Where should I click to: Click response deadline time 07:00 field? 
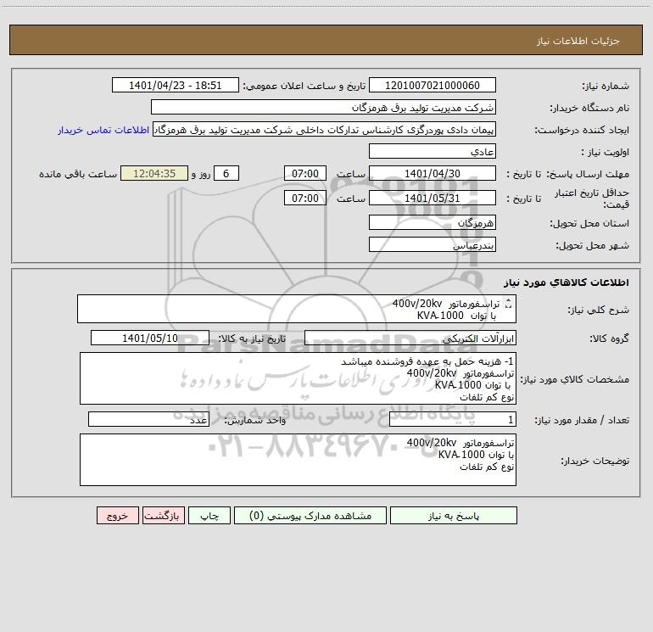[304, 173]
